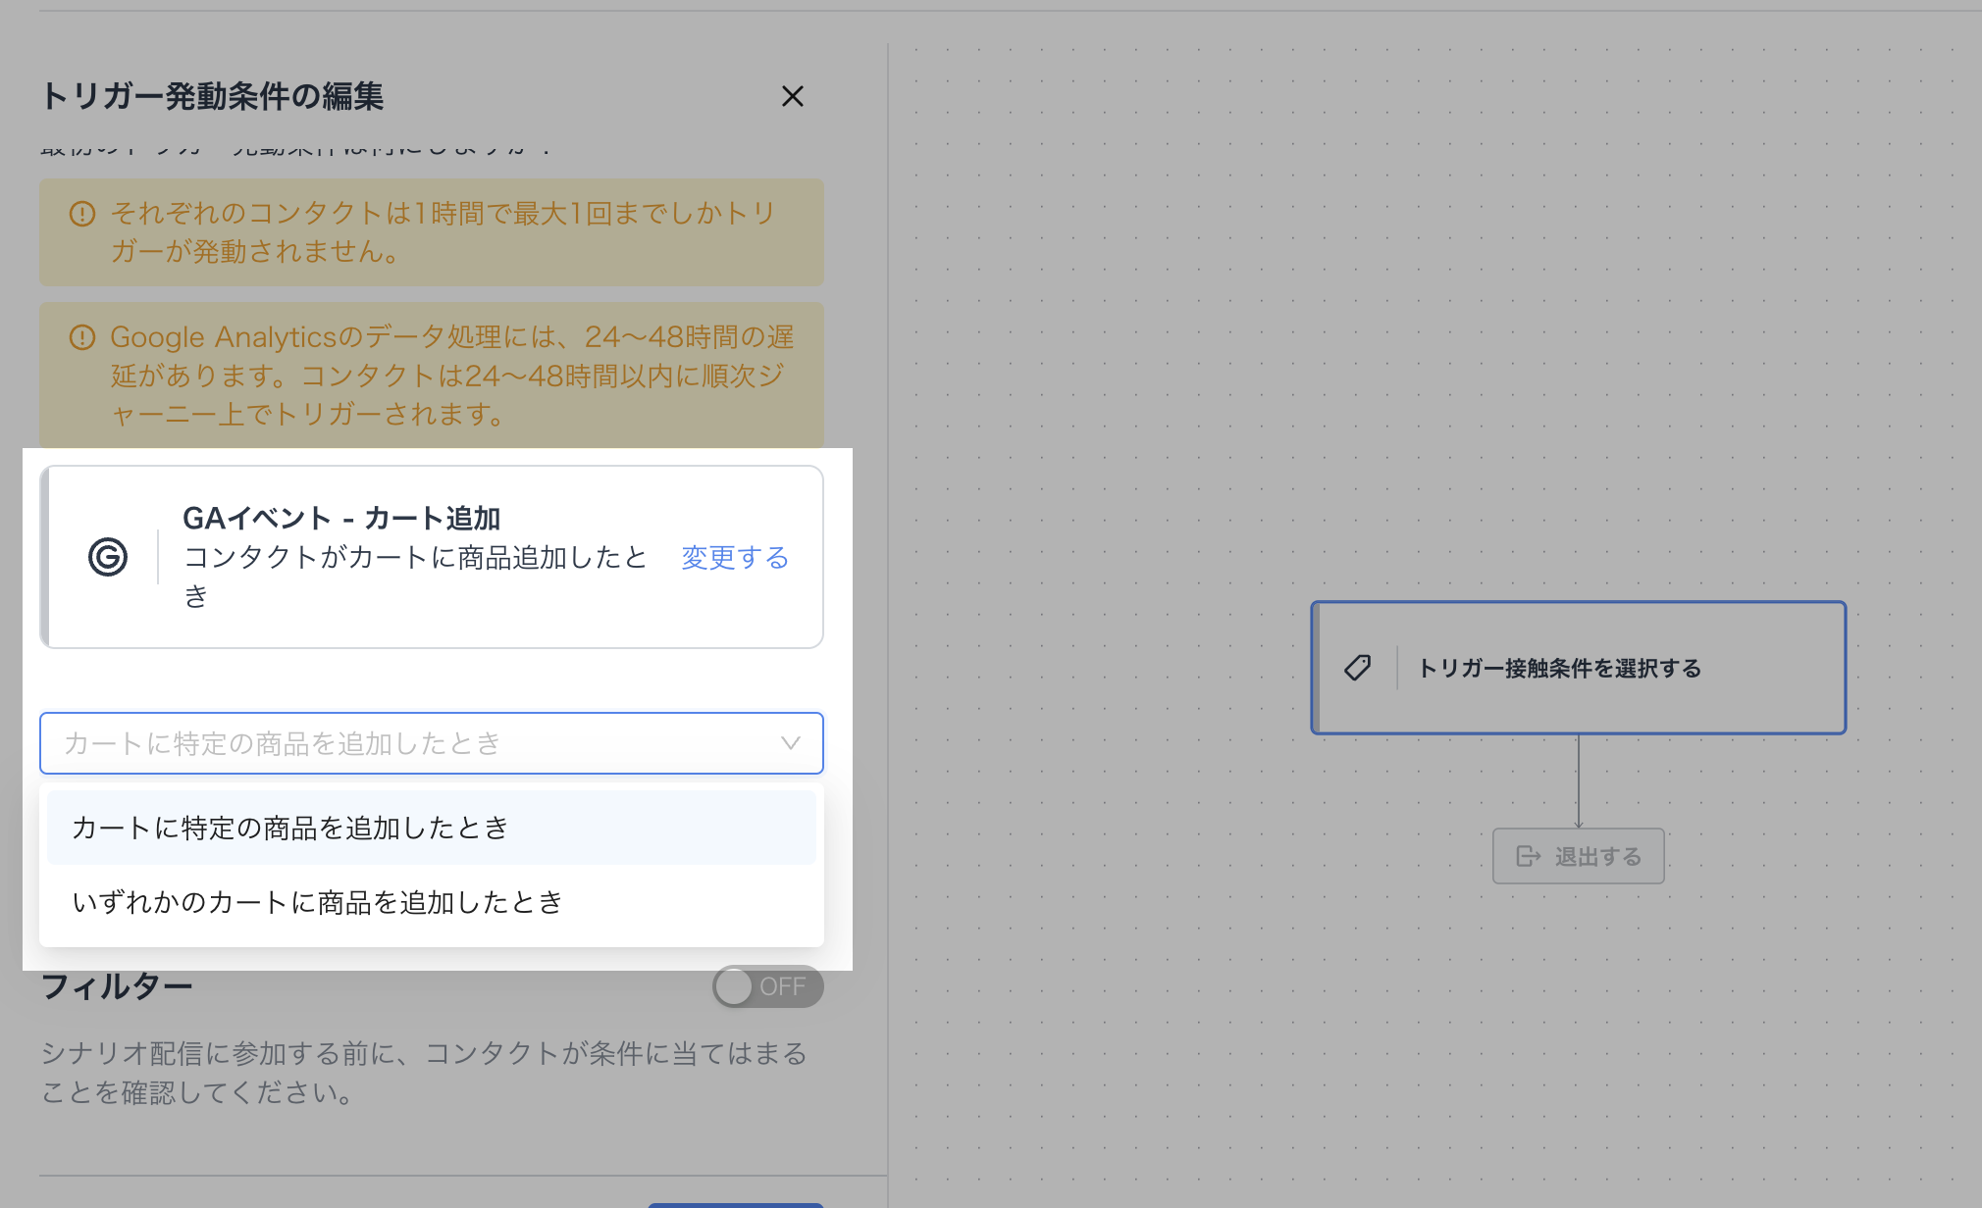Click the フィルター section heading

(117, 986)
